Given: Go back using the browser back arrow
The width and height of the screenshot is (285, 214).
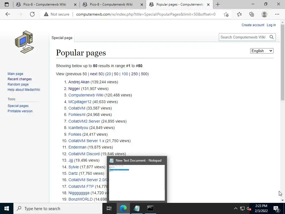Looking at the screenshot, I should point(8,14).
